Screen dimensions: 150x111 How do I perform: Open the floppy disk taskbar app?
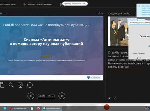tap(32, 108)
